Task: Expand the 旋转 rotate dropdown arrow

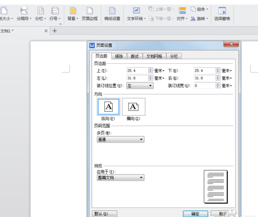Action: (207, 19)
